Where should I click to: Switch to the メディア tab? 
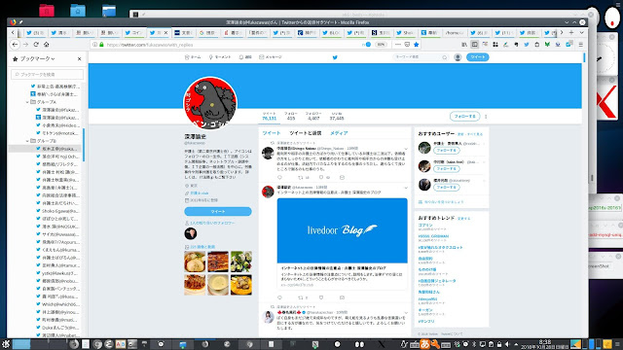coord(339,133)
